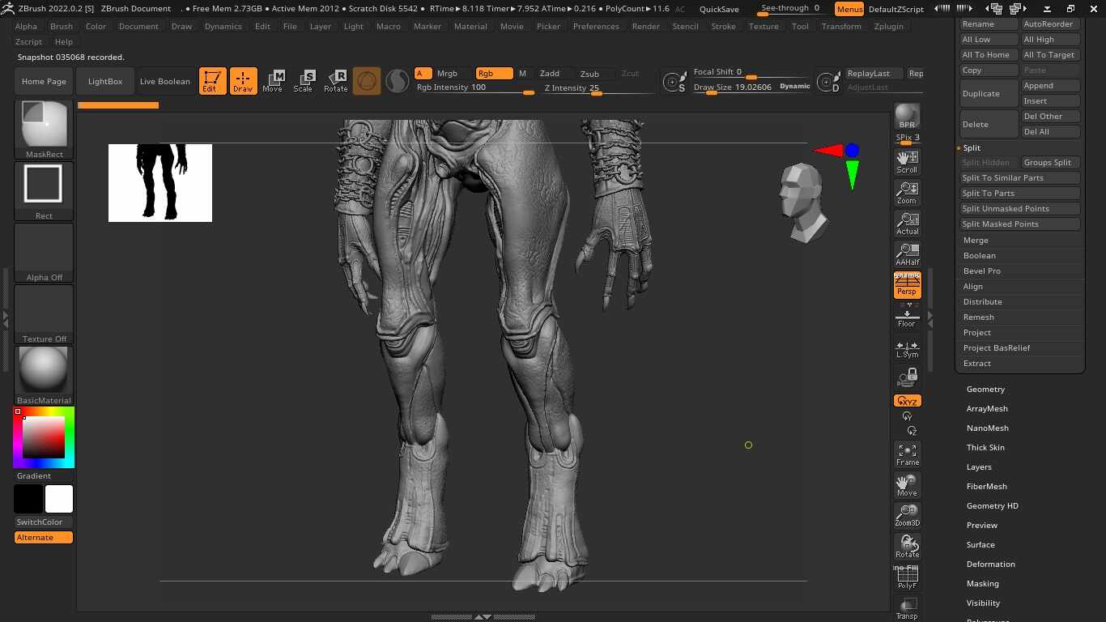Open the Zplugin menu
The height and width of the screenshot is (622, 1106).
point(889,26)
